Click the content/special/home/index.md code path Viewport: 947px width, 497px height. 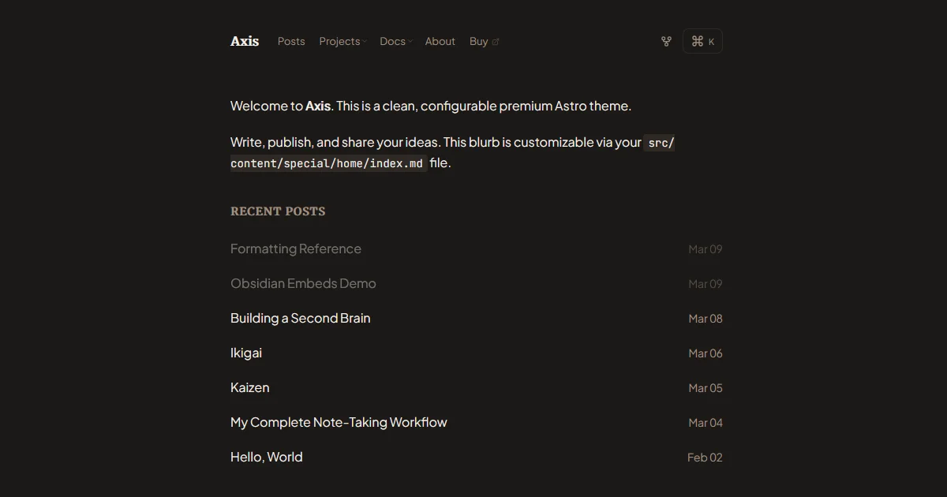coord(328,163)
